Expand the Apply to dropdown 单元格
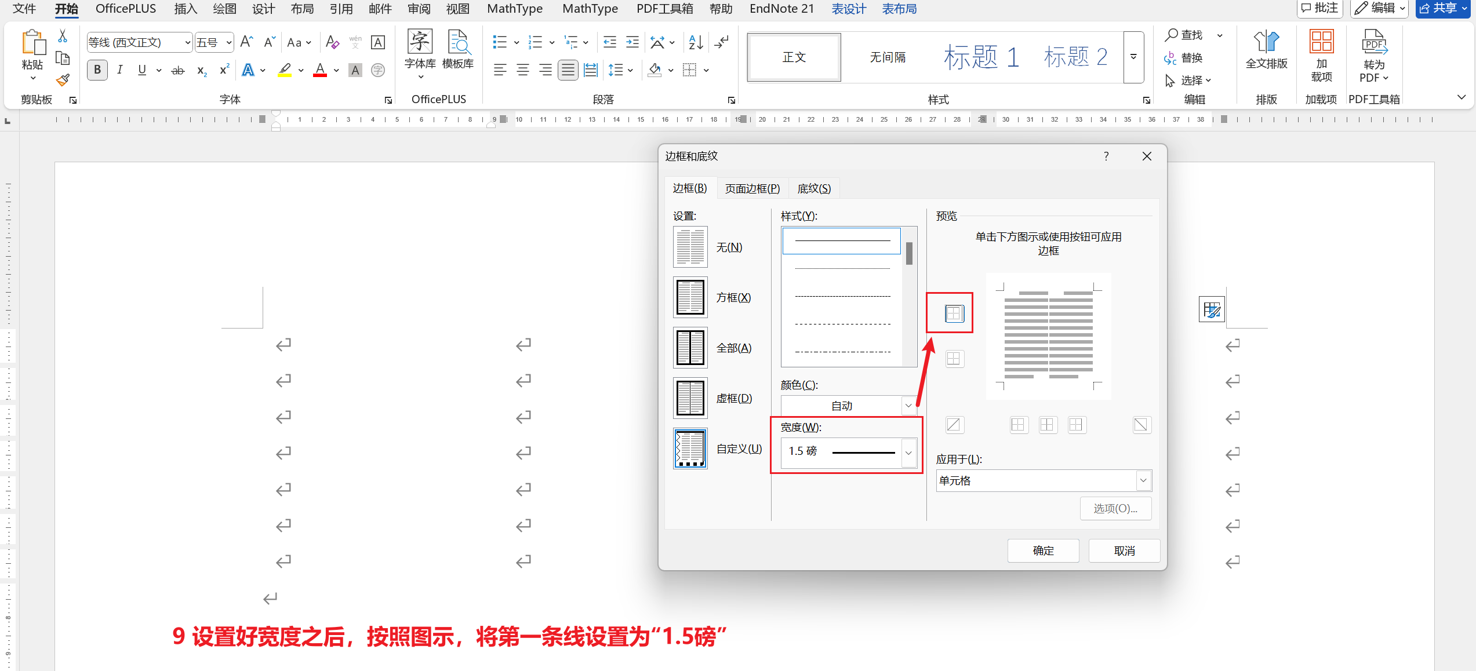Viewport: 1476px width, 671px height. pyautogui.click(x=1143, y=480)
